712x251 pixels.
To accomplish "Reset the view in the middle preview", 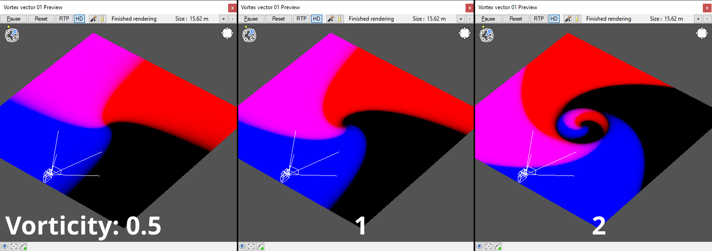I will point(279,19).
